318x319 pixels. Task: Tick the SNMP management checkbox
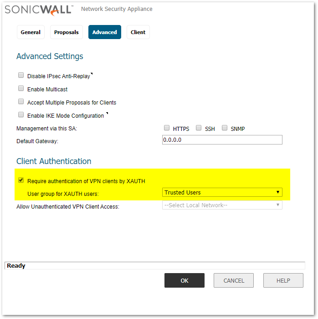click(x=225, y=128)
